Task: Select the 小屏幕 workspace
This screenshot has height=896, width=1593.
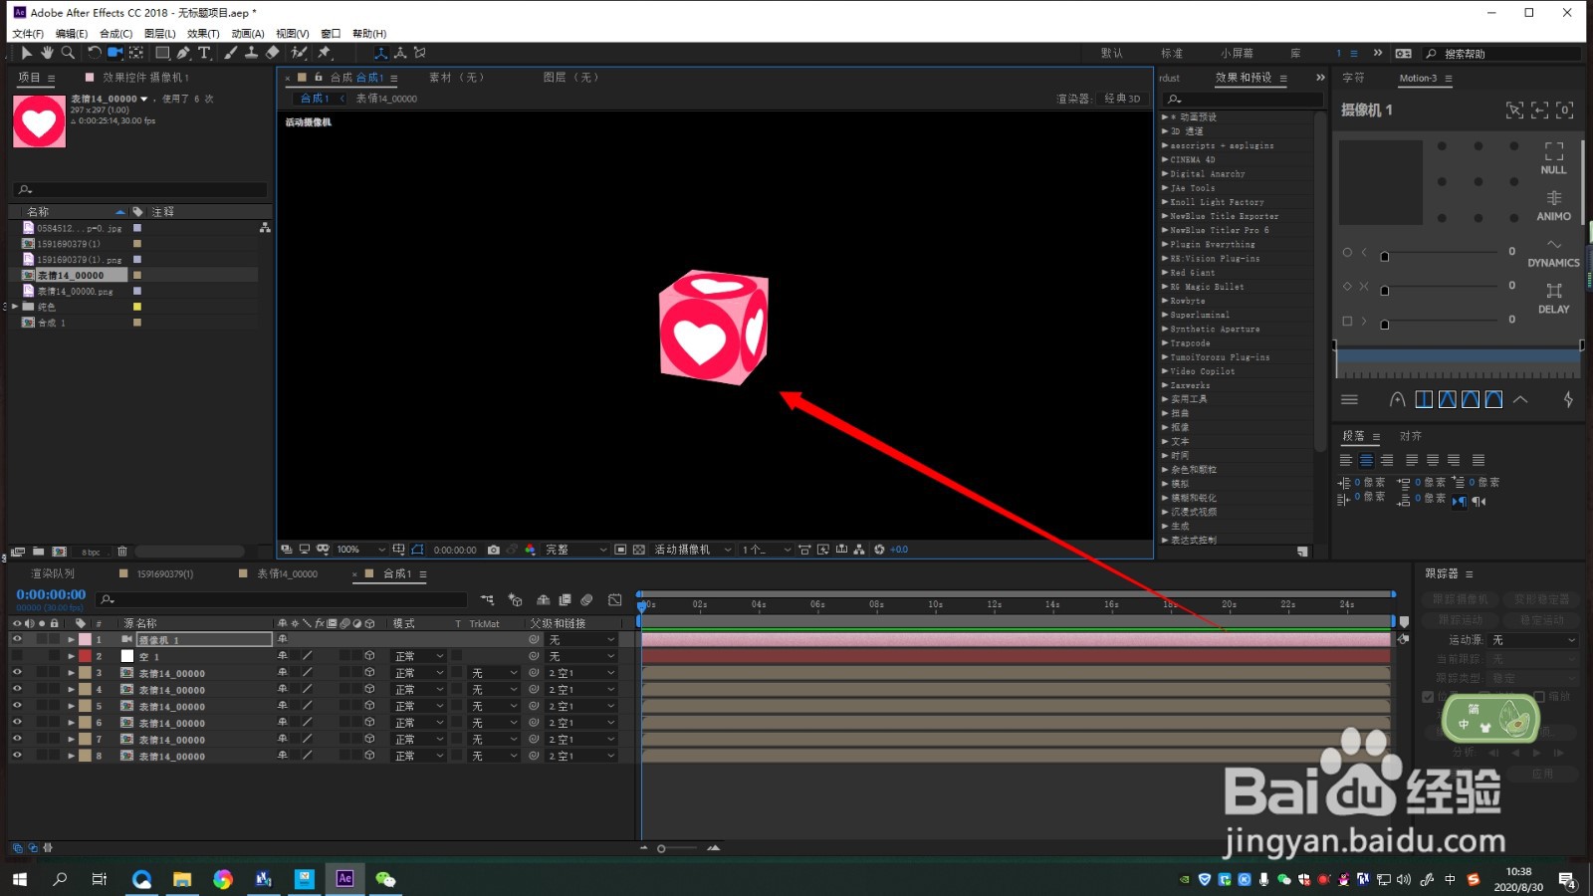Action: [1237, 53]
